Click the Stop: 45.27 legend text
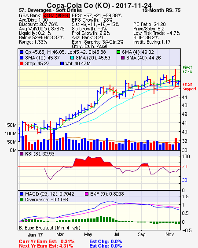The image size is (198, 248). 37,63
